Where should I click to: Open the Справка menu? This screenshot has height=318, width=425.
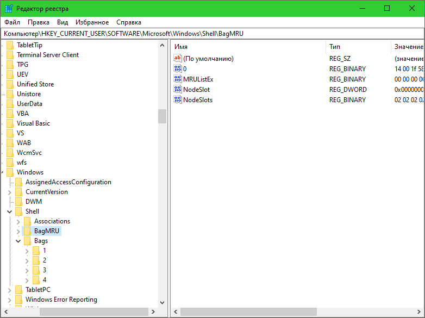pos(129,22)
